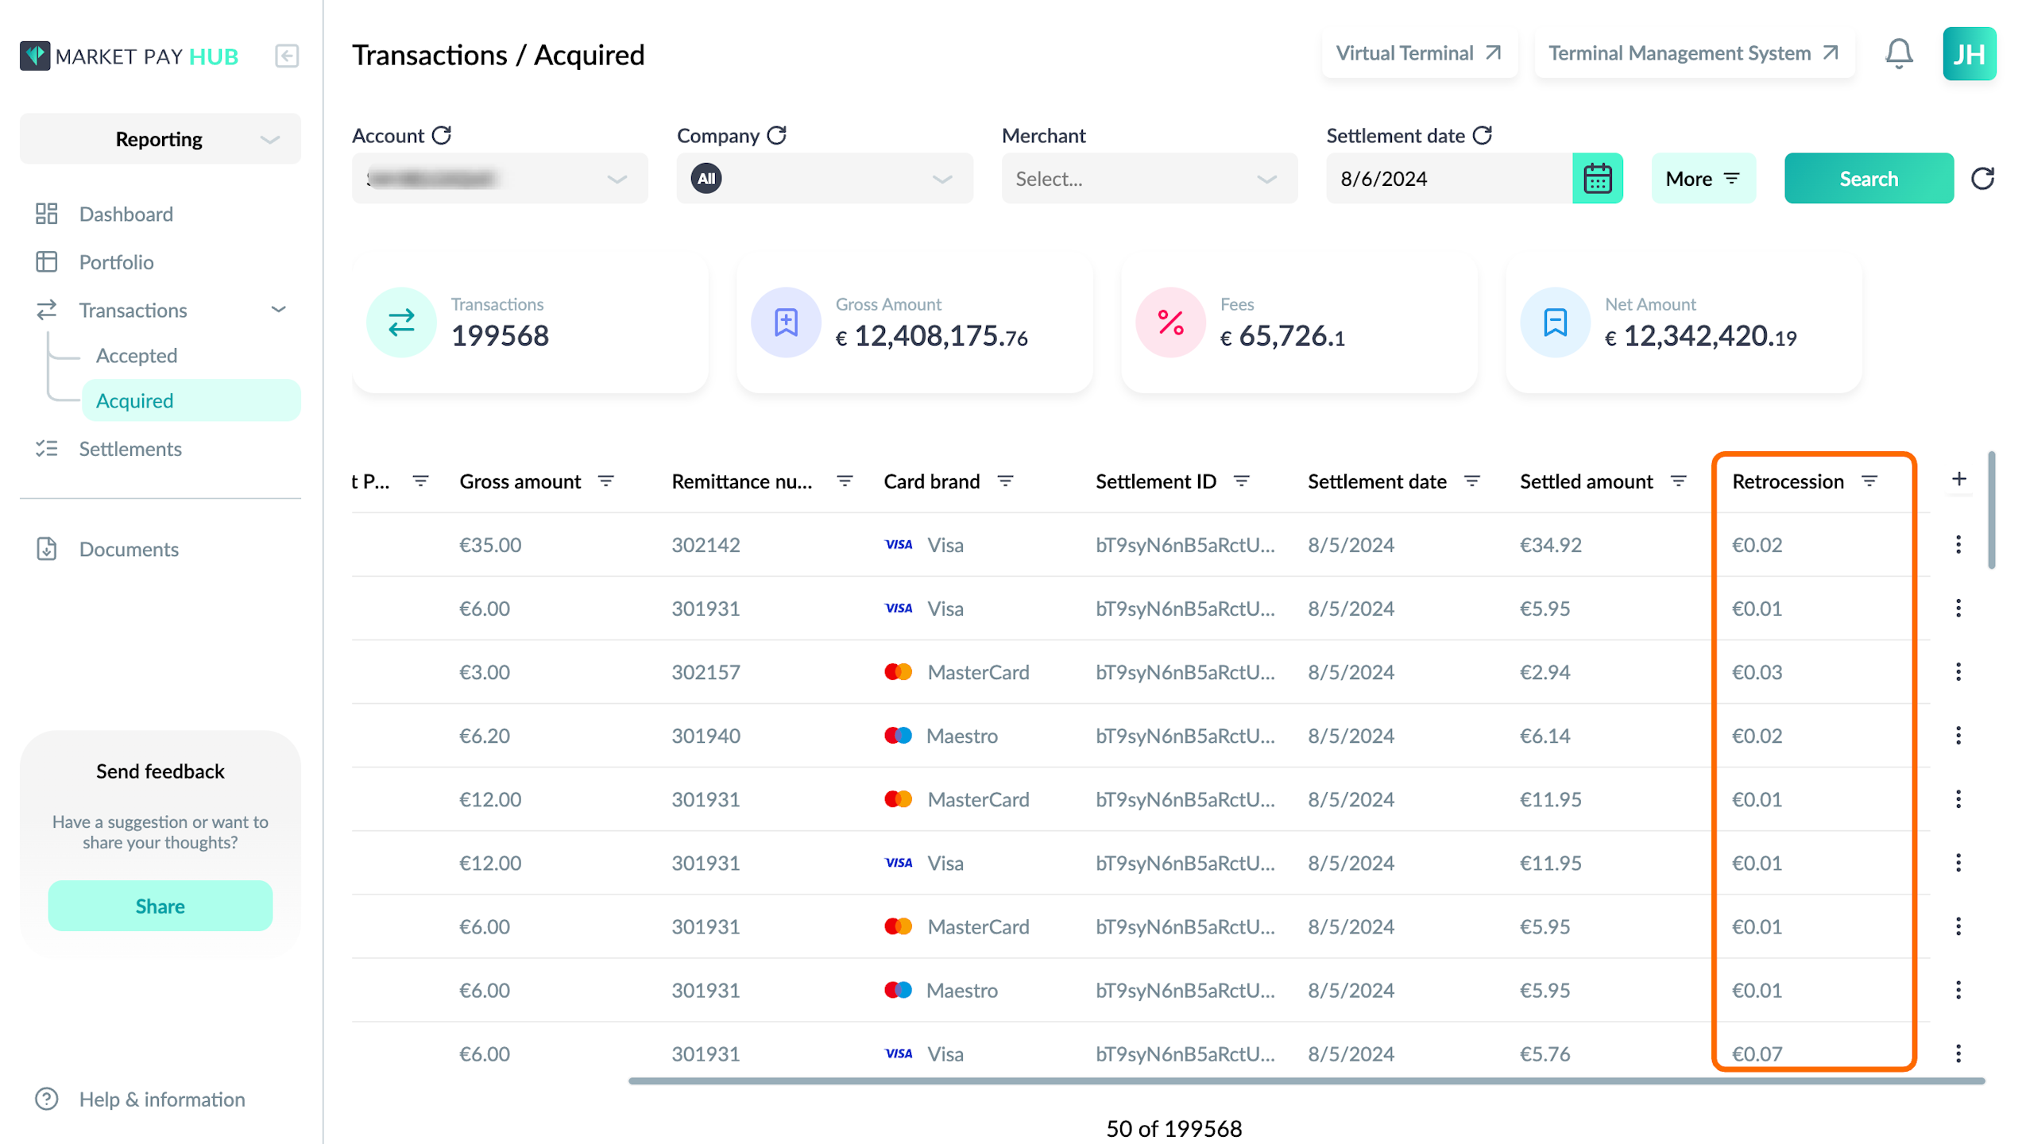Image resolution: width=2022 pixels, height=1144 pixels.
Task: Collapse the sidebar with the arrow icon
Action: [287, 56]
